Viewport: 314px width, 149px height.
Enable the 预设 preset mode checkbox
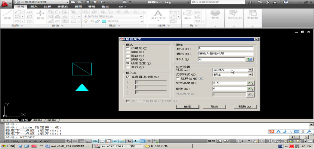pos(127,60)
